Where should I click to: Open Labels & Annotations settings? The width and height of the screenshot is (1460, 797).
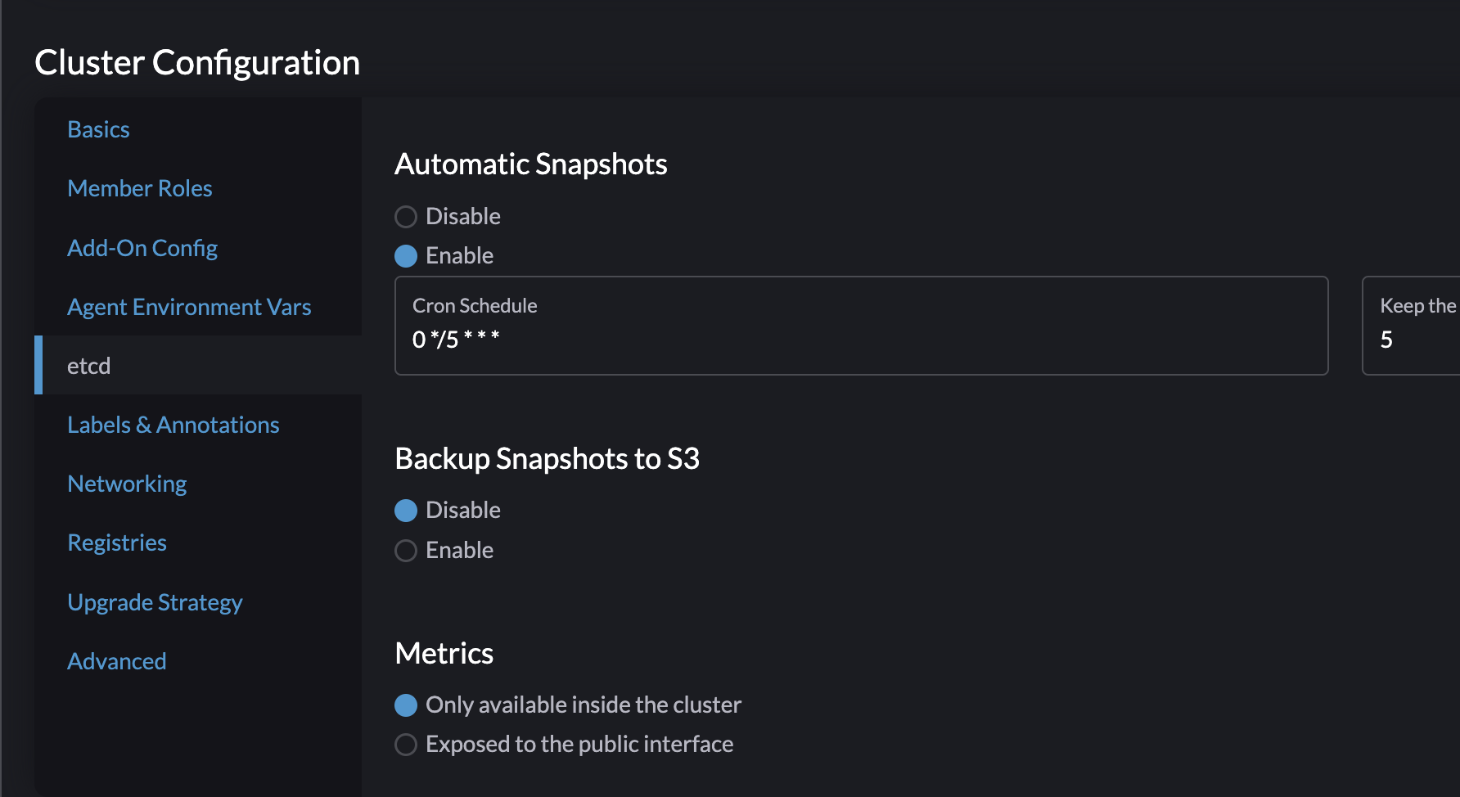(173, 424)
